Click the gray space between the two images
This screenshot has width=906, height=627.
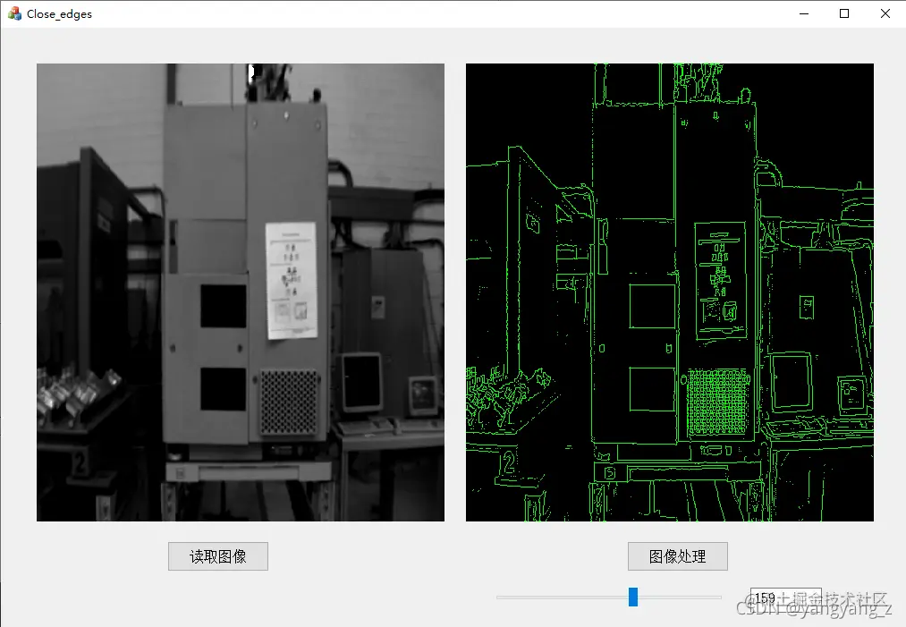[x=453, y=292]
